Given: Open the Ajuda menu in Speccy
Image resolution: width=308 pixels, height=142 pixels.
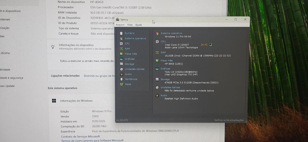Looking at the screenshot, I should tap(139, 25).
